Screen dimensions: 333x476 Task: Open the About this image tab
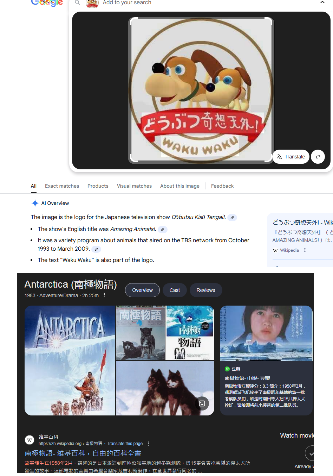[179, 186]
